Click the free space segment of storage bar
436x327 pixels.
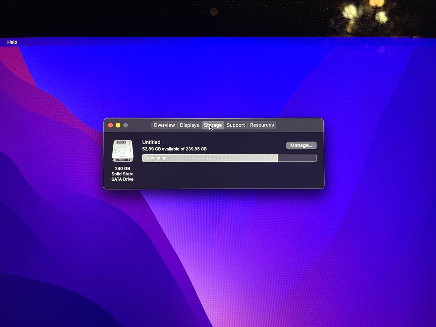297,158
